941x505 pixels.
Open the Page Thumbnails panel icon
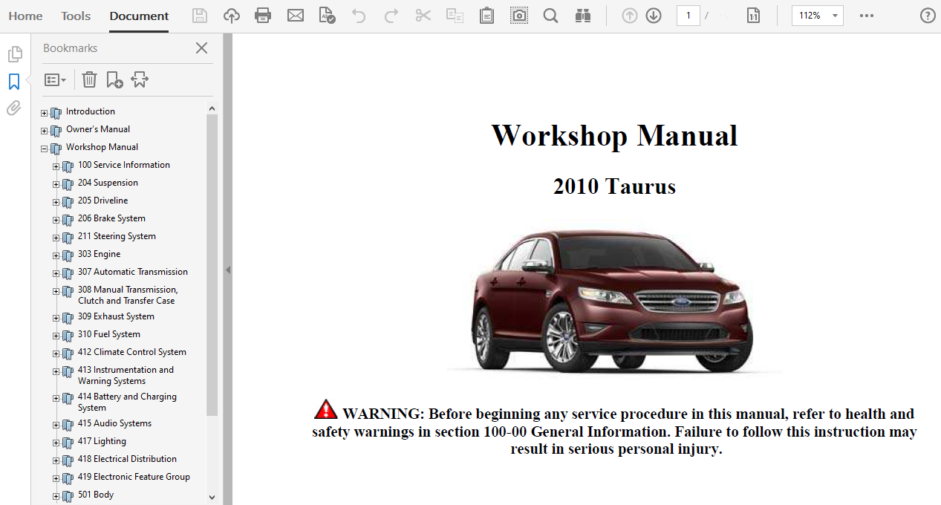tap(14, 54)
